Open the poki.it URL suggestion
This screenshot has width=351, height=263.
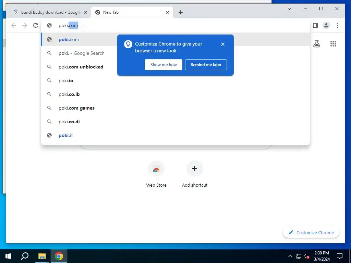click(x=175, y=135)
